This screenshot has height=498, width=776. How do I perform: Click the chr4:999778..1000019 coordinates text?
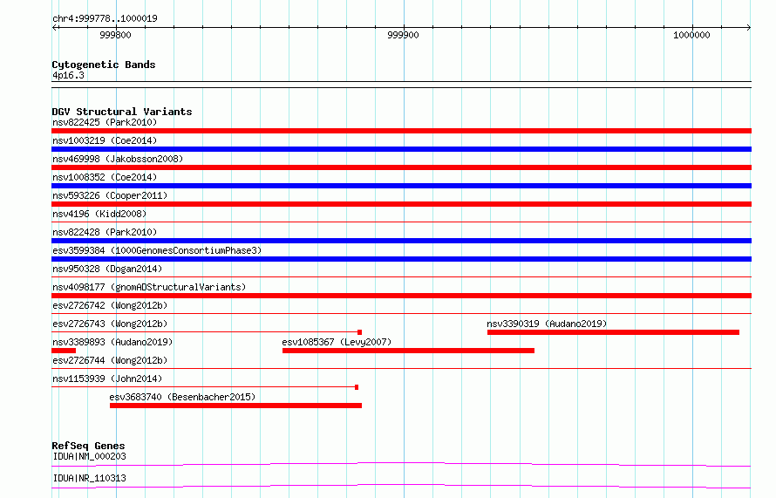pos(105,18)
